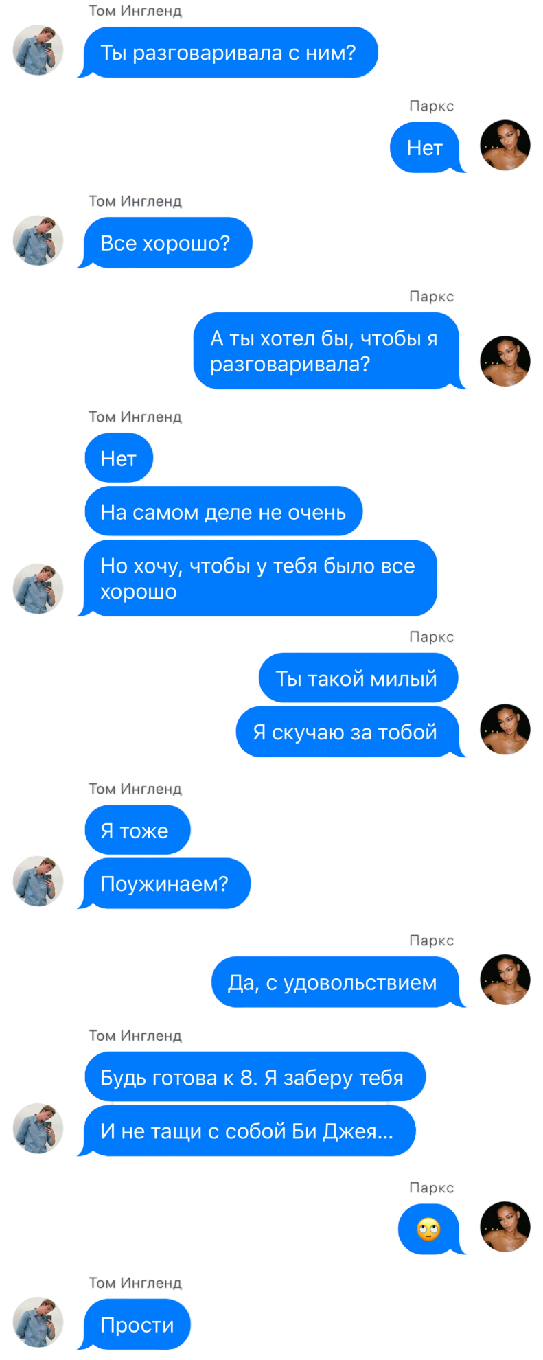
Task: Open the message 'Поужинаем?'
Action: tap(165, 884)
